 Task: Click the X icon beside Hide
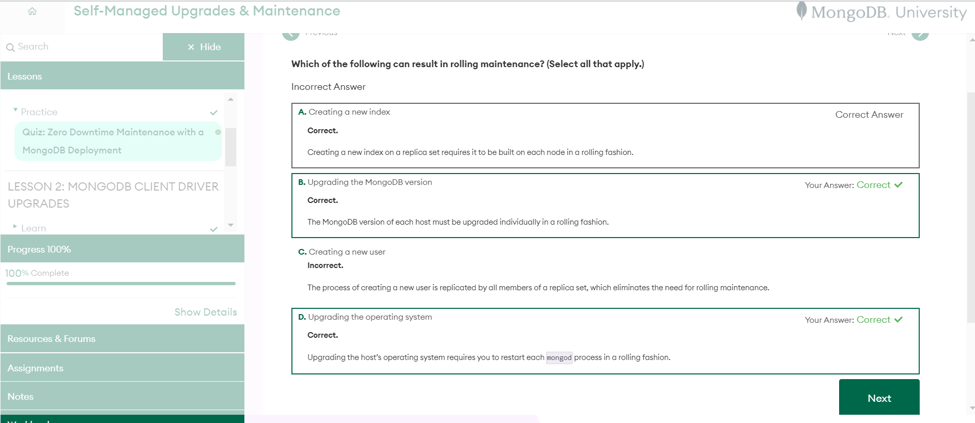pos(191,47)
